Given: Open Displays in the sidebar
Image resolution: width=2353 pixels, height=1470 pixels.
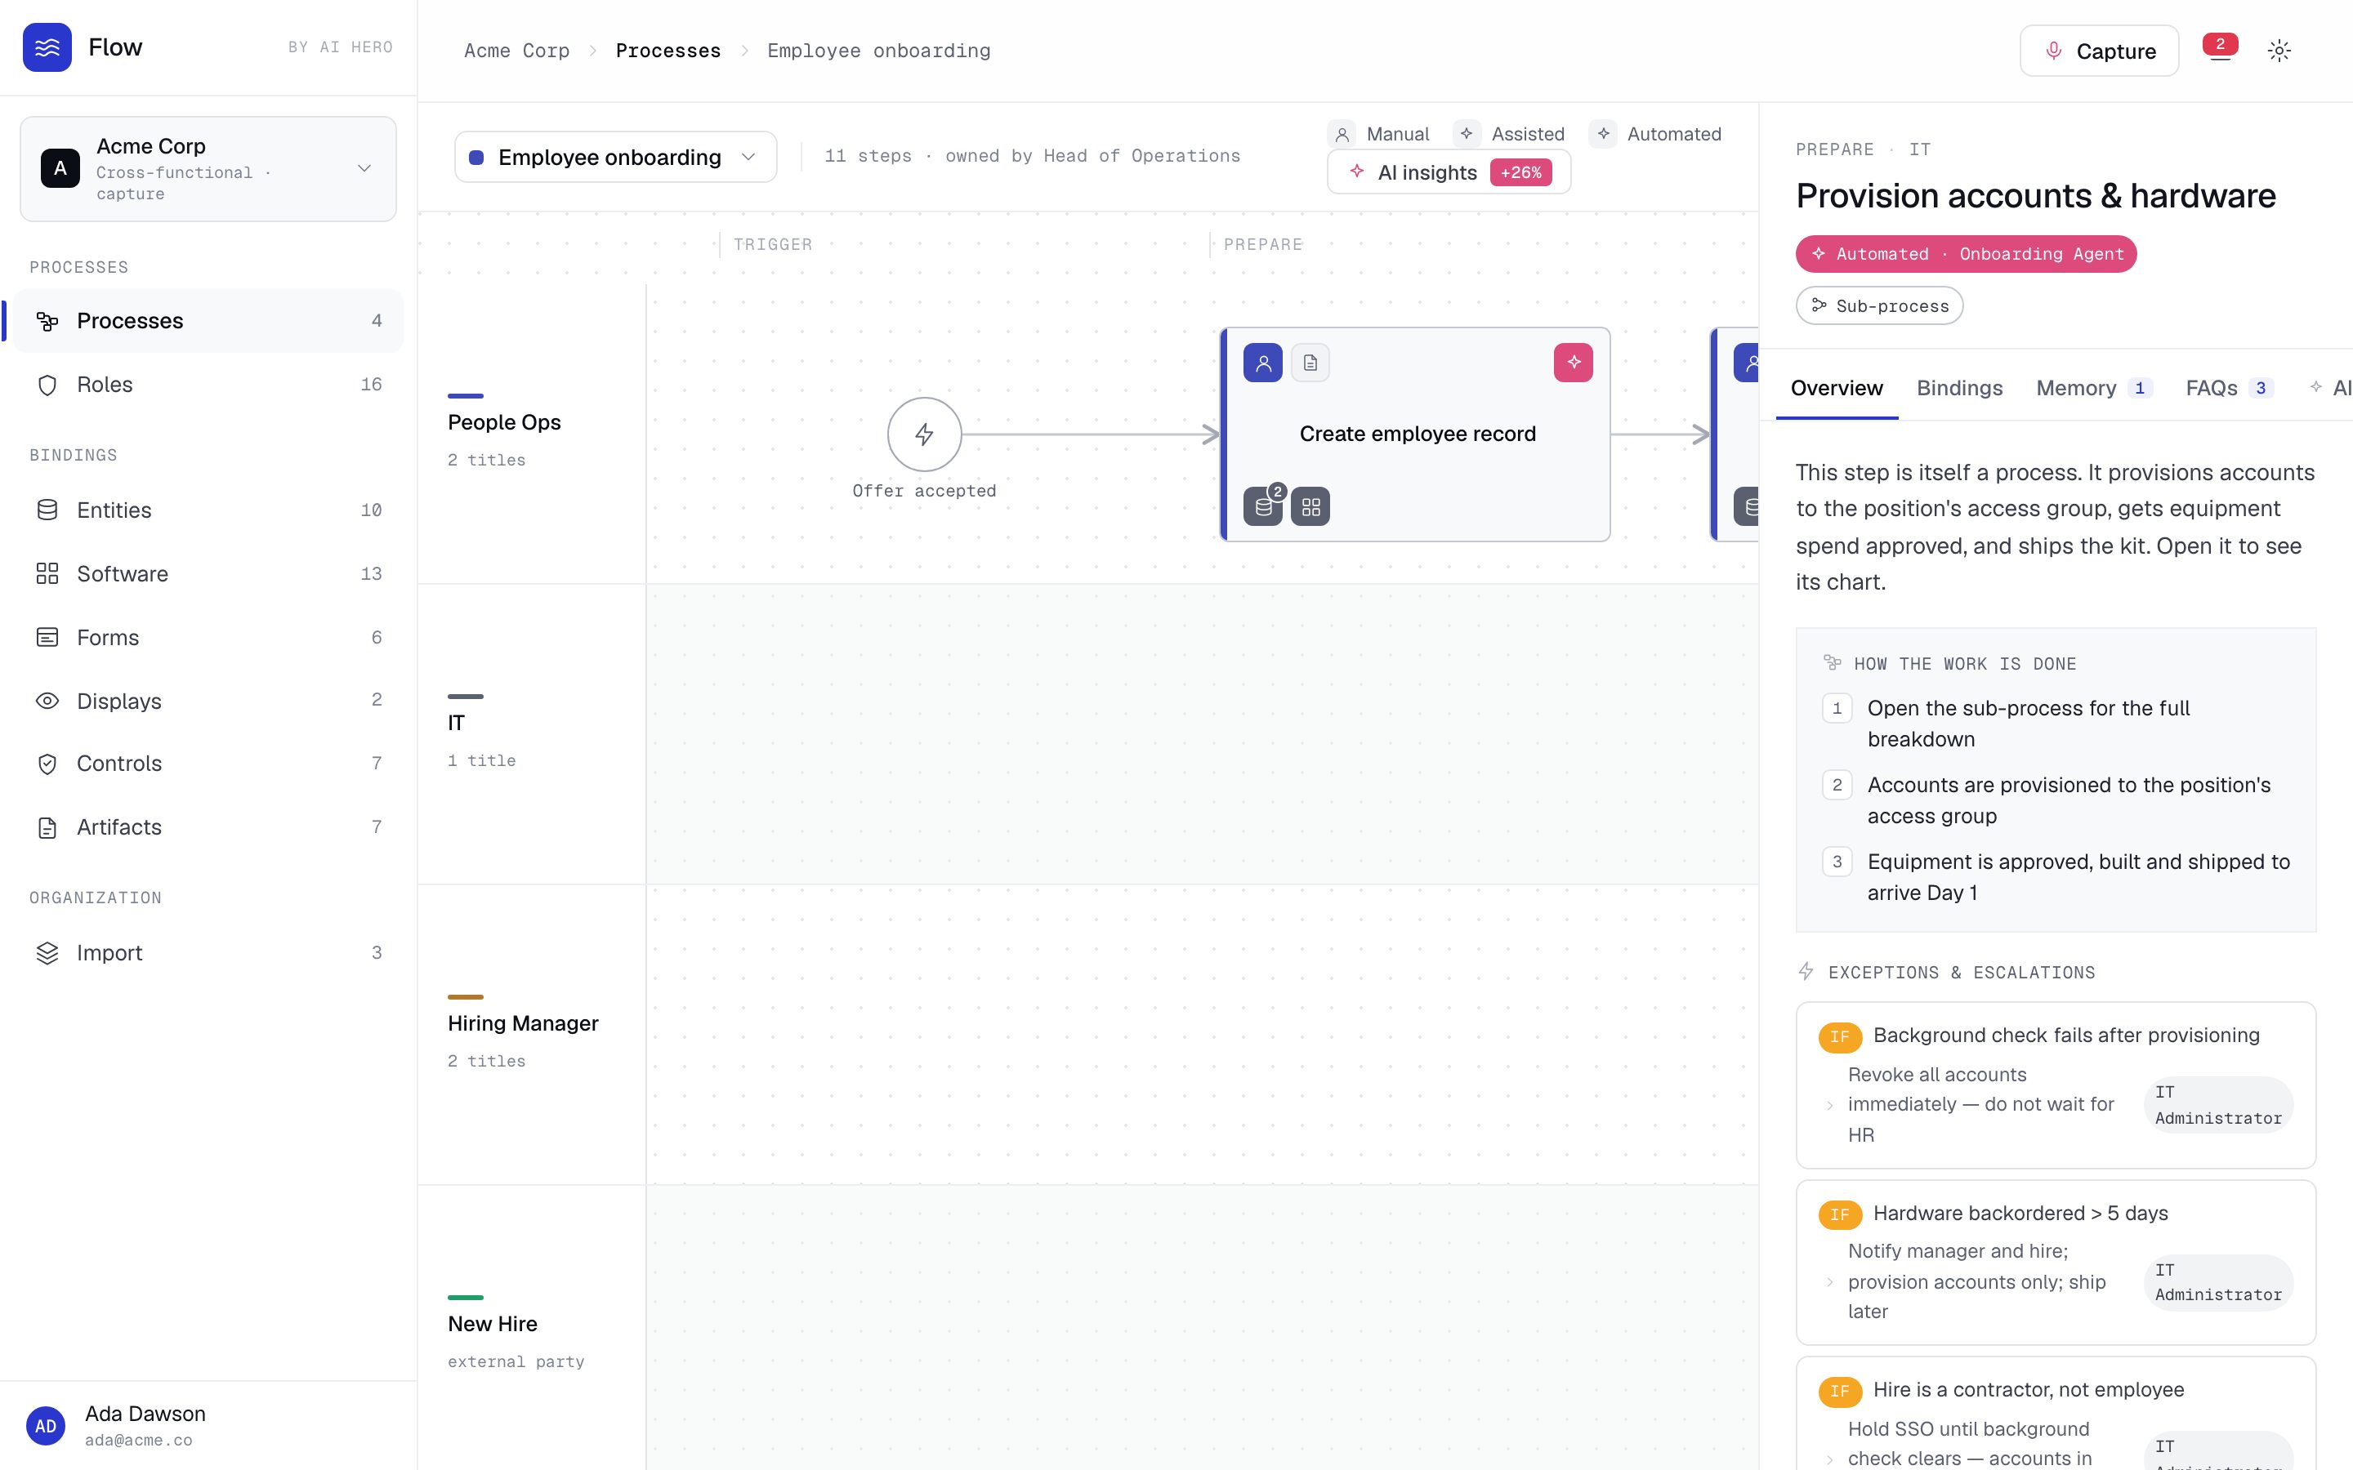Looking at the screenshot, I should 208,700.
